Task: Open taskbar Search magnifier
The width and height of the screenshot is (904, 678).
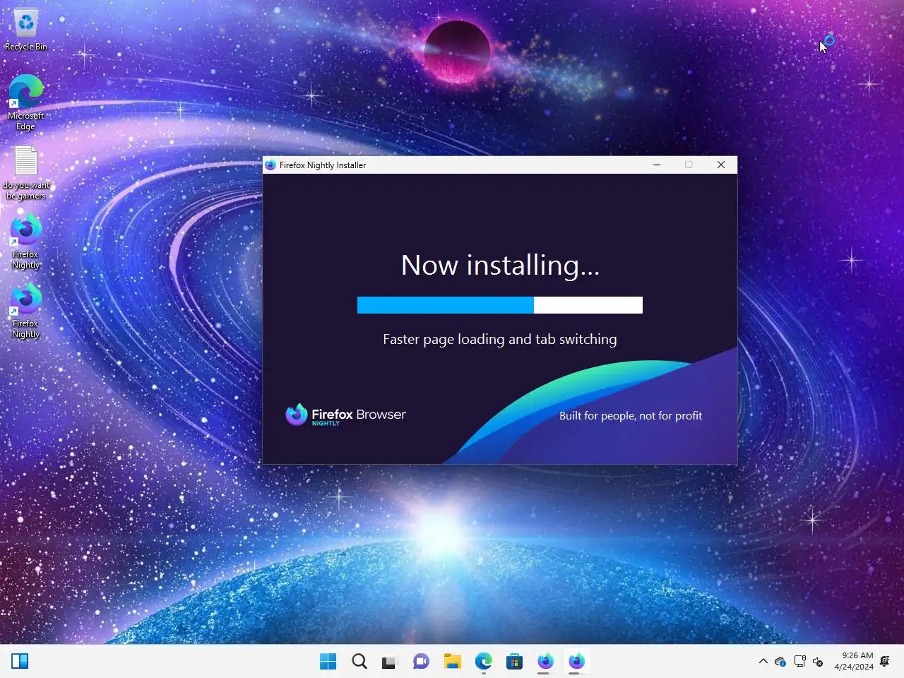Action: pos(359,661)
